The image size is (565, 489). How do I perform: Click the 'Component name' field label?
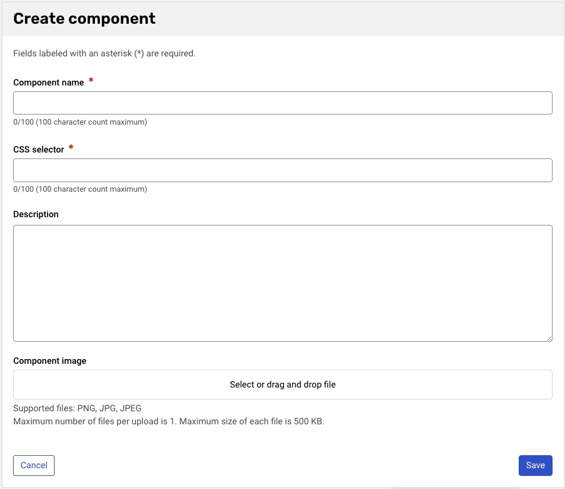coord(49,82)
